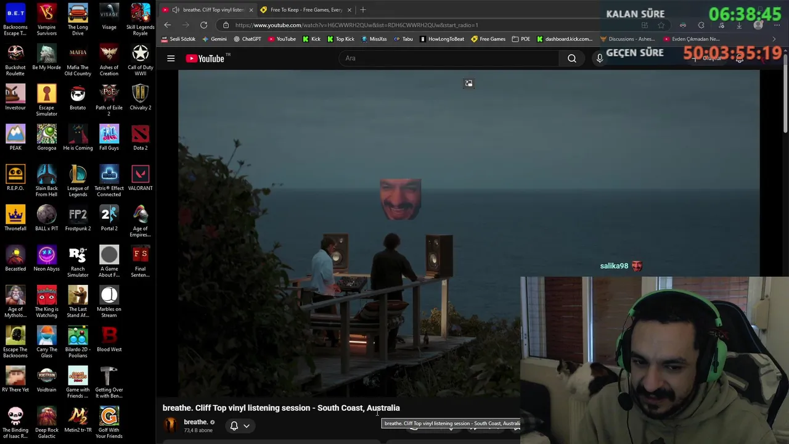Toggle miniplayer icon atop video
Screen dimensions: 789x444
point(469,83)
